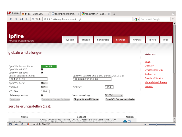Click the Suche mit Google search field
The width and height of the screenshot is (182, 137).
pyautogui.click(x=155, y=19)
